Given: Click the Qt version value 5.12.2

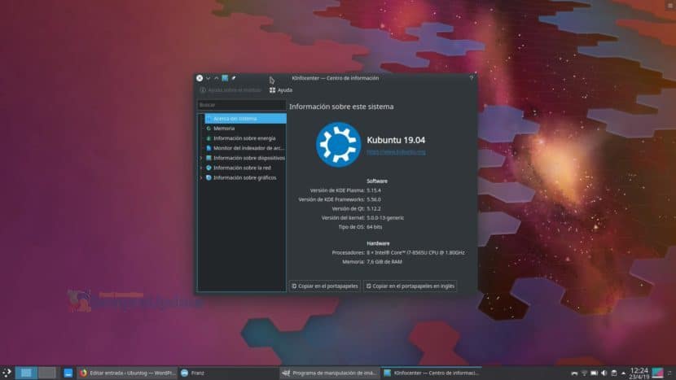Looking at the screenshot, I should pyautogui.click(x=373, y=208).
